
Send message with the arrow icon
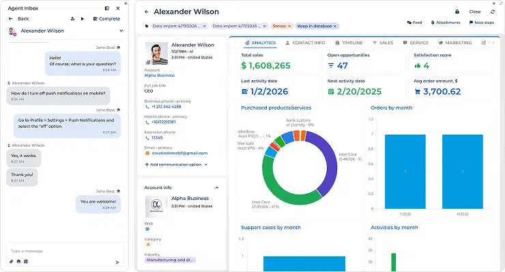pos(117,262)
